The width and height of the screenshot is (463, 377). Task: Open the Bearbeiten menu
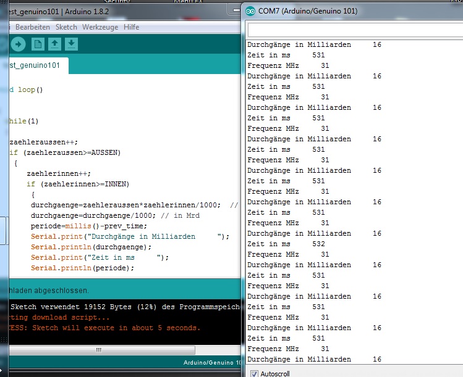[33, 27]
